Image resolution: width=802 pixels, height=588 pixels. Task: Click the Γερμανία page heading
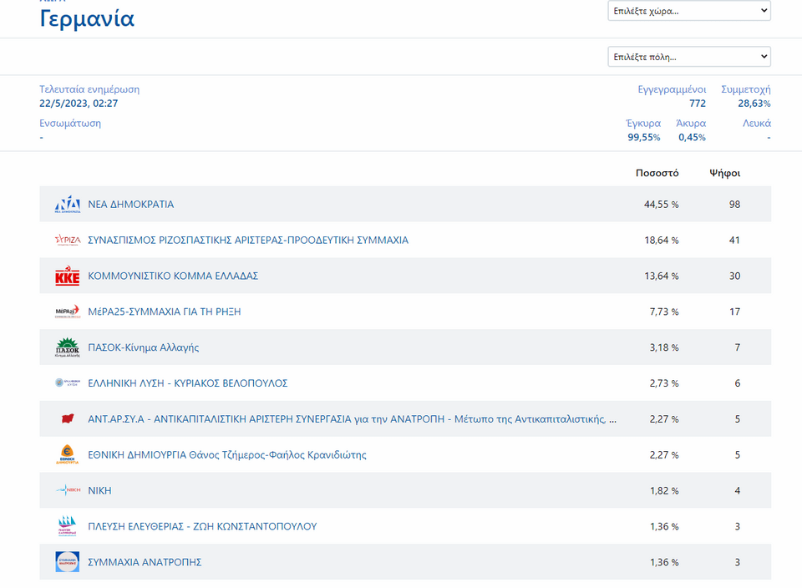tap(87, 19)
